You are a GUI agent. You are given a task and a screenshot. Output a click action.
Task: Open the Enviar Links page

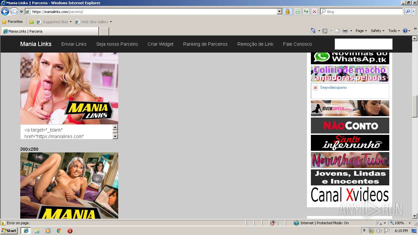(74, 44)
